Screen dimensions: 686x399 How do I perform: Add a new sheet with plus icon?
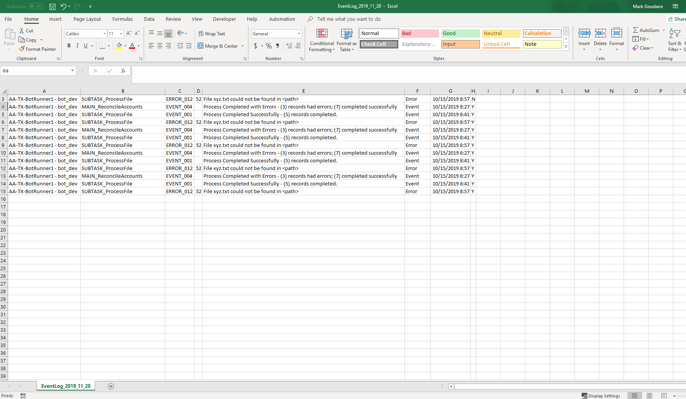tap(111, 386)
